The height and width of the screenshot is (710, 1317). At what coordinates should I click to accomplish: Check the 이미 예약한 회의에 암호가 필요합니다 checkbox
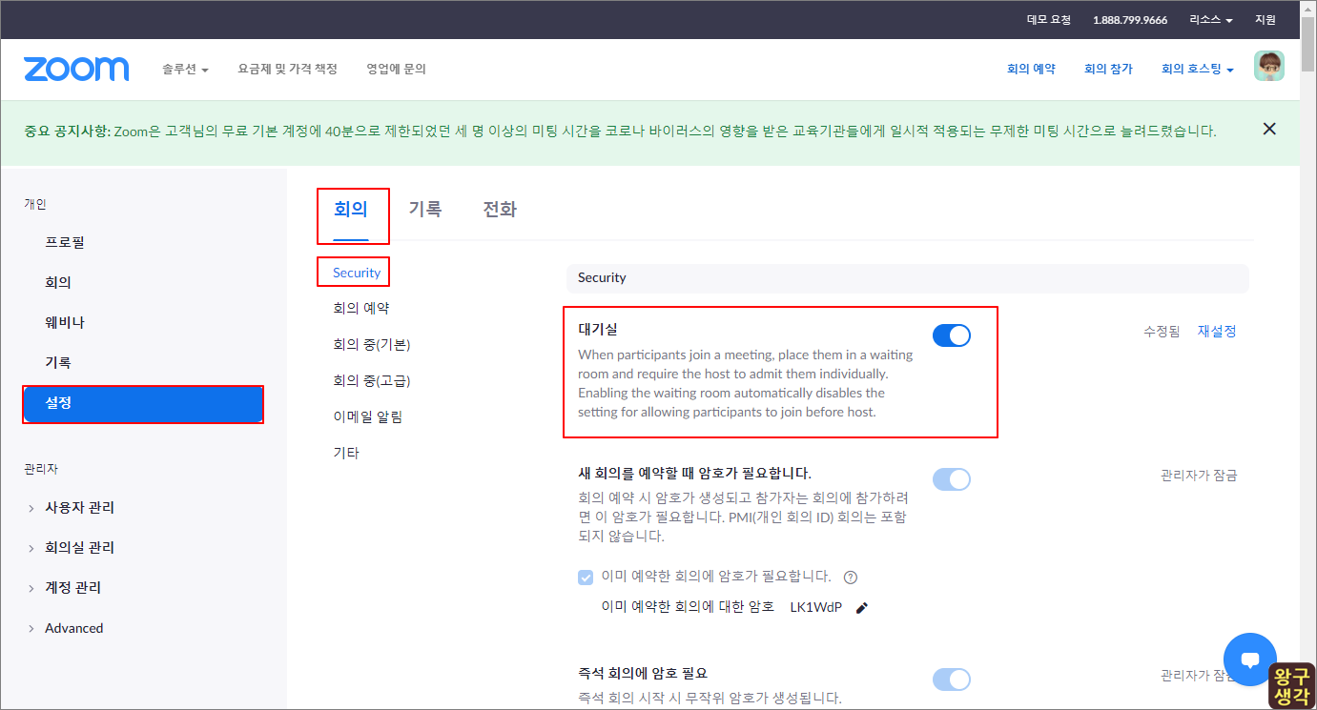click(586, 577)
